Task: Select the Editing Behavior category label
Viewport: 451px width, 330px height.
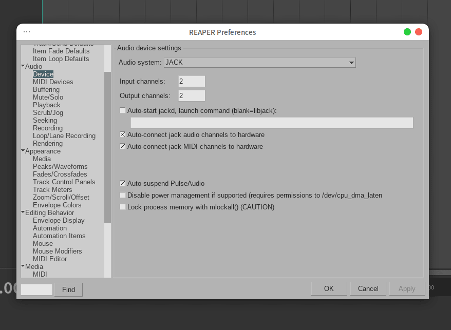Action: [x=49, y=212]
